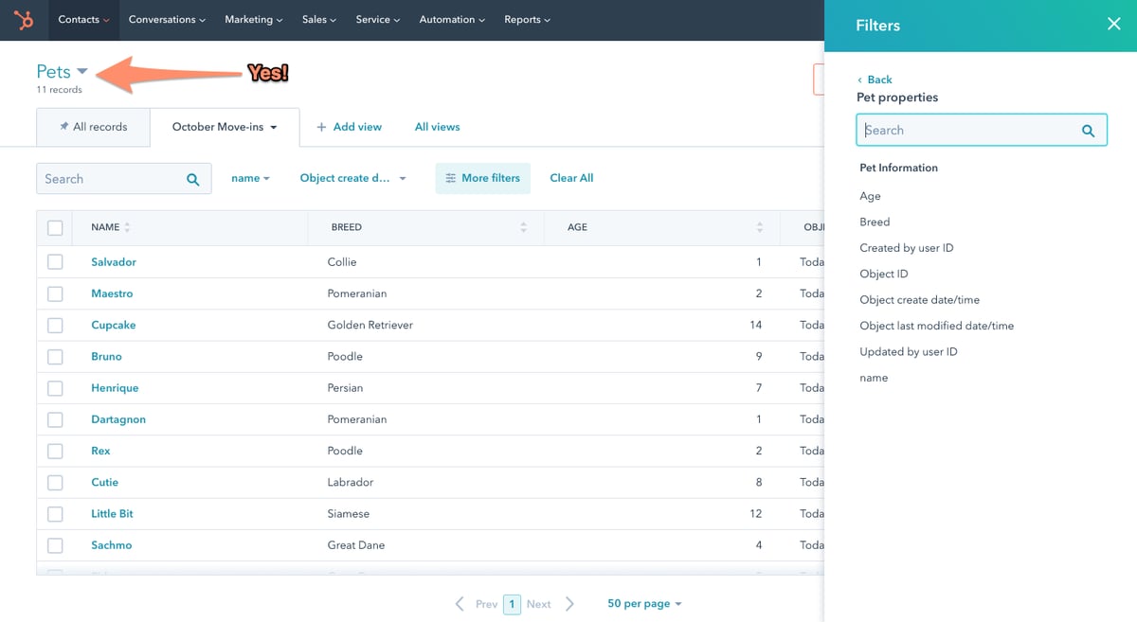
Task: Expand the Pets object dropdown
Action: tap(82, 72)
